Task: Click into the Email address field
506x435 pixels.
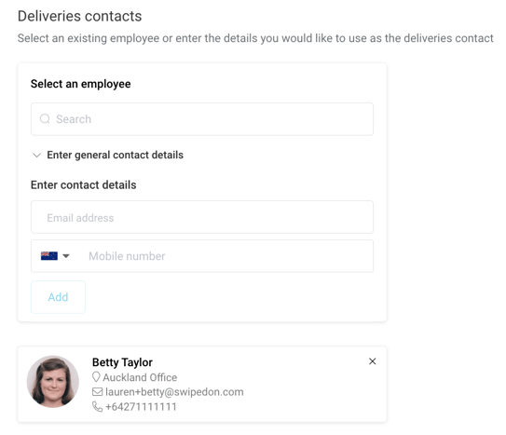Action: click(x=202, y=217)
